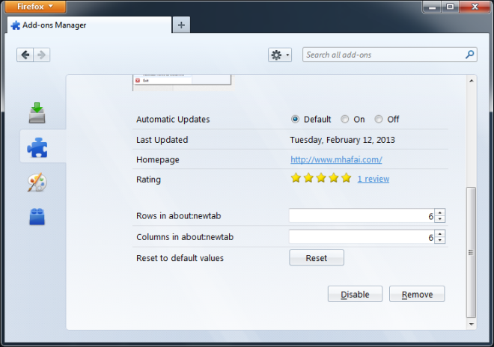Go back with the left arrow button

click(x=25, y=55)
